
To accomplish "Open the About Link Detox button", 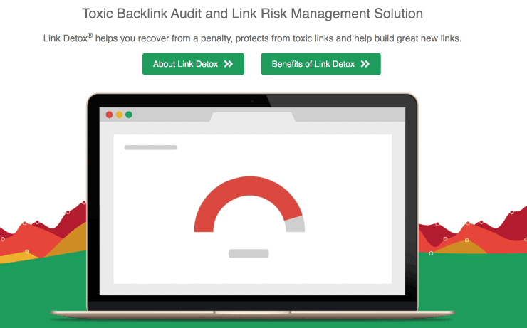I will click(193, 64).
